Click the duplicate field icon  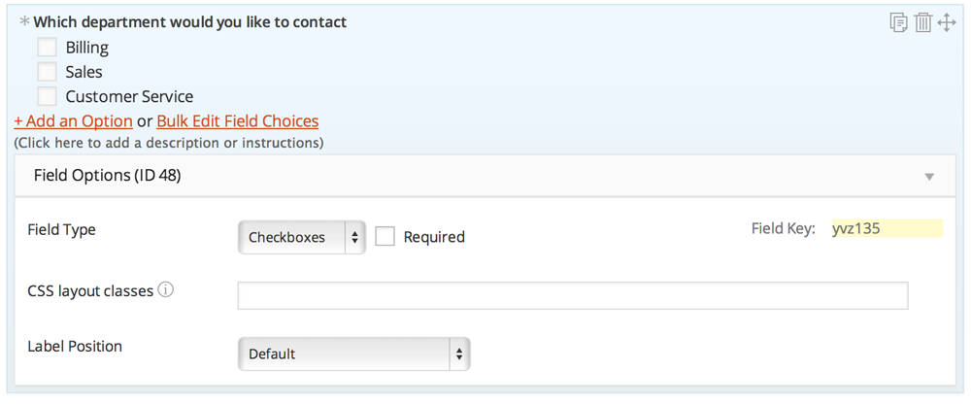click(898, 22)
